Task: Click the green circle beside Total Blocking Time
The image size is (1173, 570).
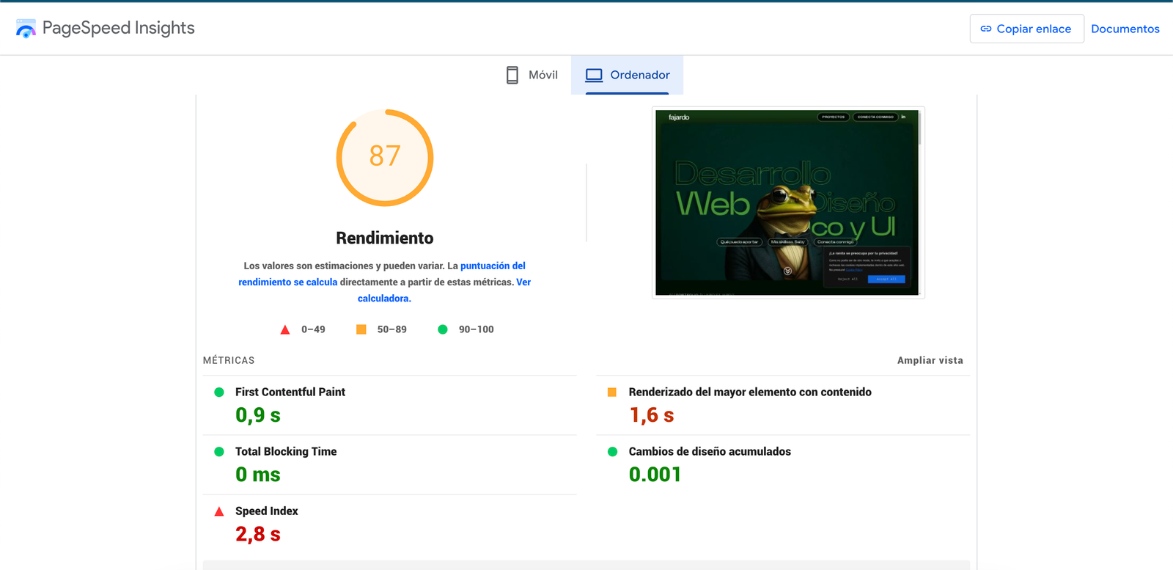Action: (x=218, y=452)
